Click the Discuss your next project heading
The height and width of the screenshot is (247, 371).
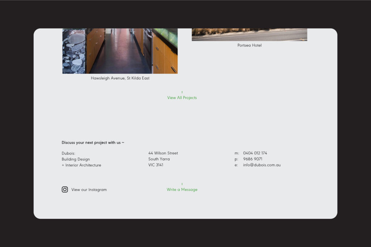coord(93,142)
